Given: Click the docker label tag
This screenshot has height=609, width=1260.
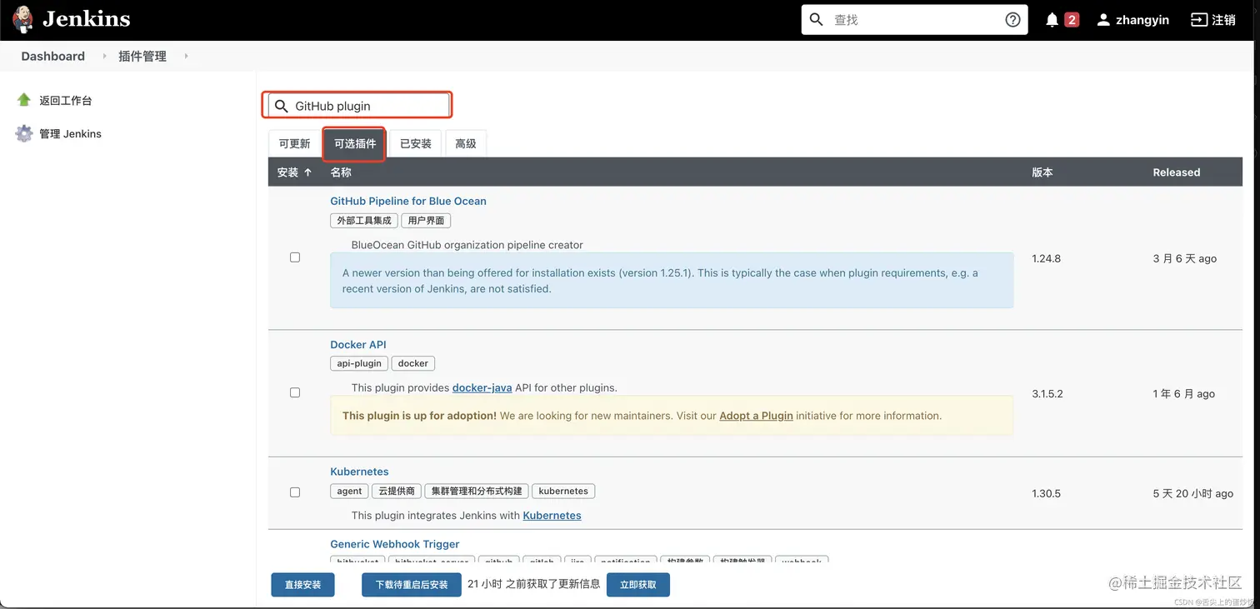Looking at the screenshot, I should pos(413,363).
